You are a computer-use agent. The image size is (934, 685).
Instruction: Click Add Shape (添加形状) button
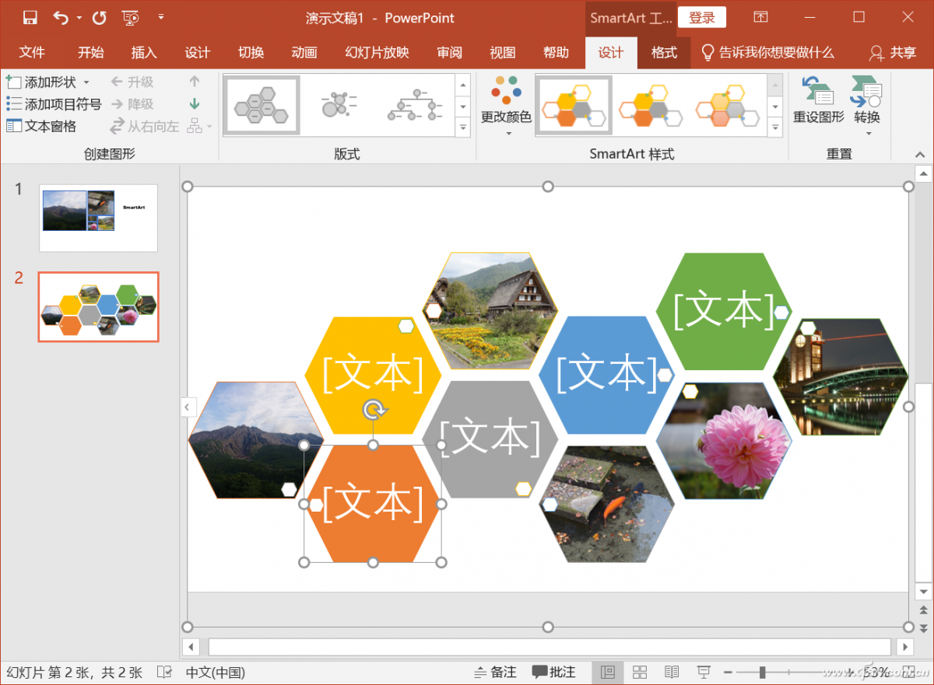click(x=43, y=82)
